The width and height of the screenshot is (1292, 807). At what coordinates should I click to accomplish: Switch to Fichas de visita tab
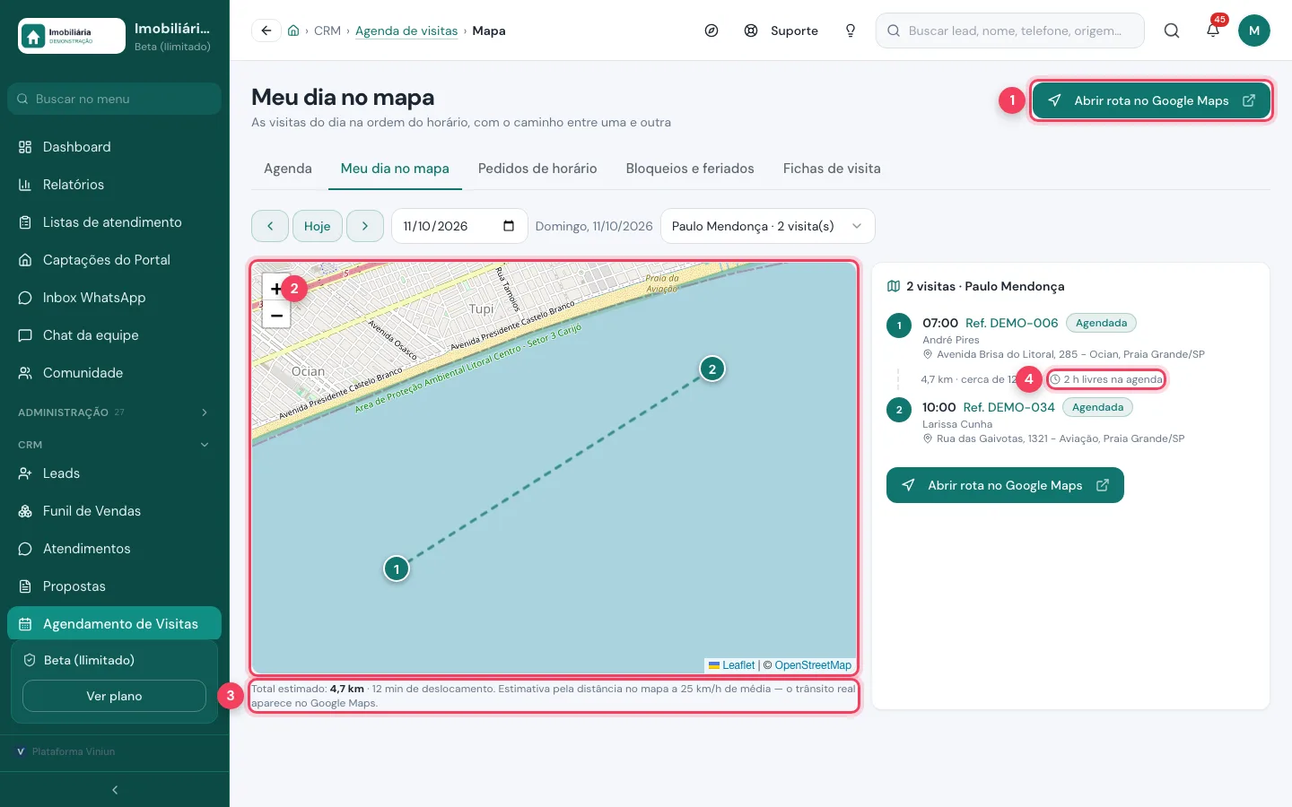click(832, 169)
